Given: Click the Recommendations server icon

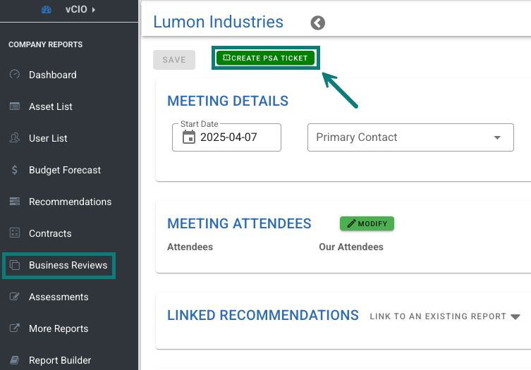Looking at the screenshot, I should pyautogui.click(x=15, y=201).
